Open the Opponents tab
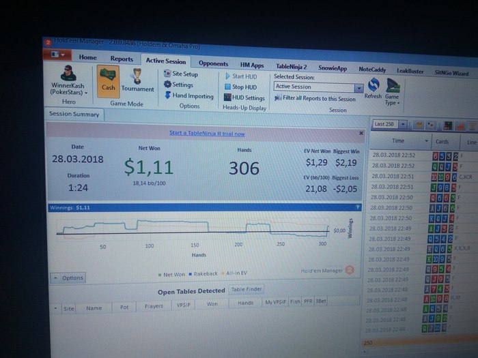 coord(213,63)
